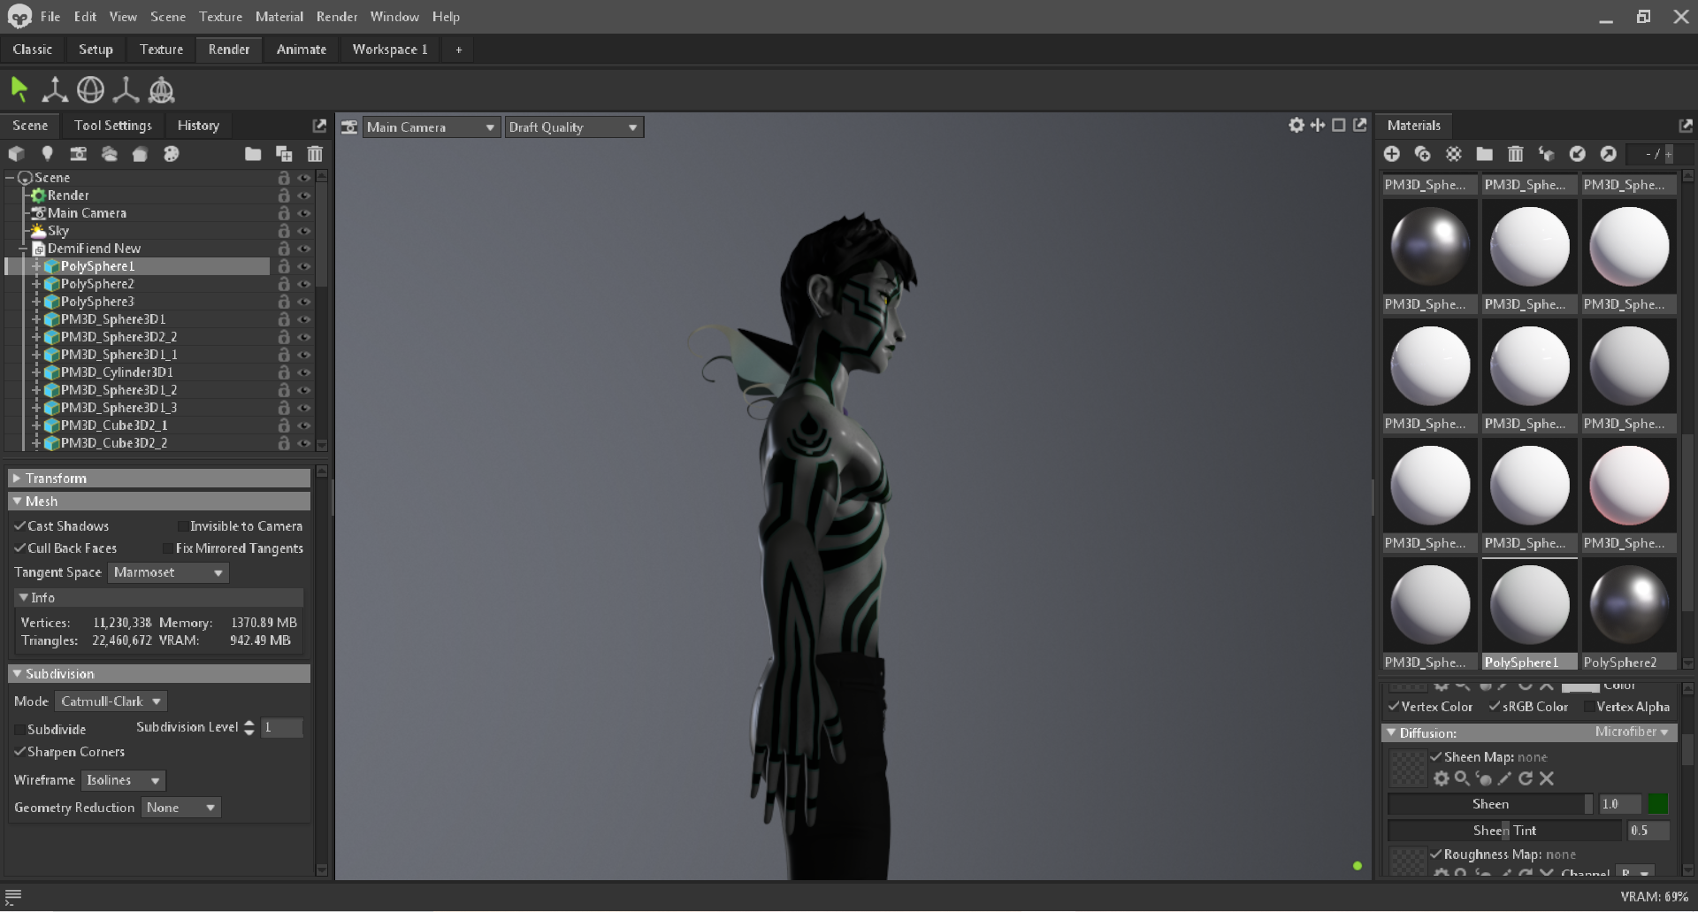Click Sheen Map magnifier search icon
The width and height of the screenshot is (1698, 912).
pyautogui.click(x=1462, y=778)
